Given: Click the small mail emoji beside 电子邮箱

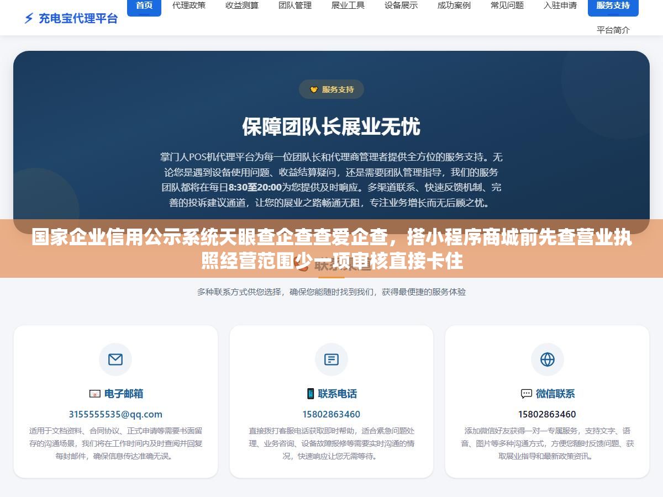Looking at the screenshot, I should pos(95,394).
